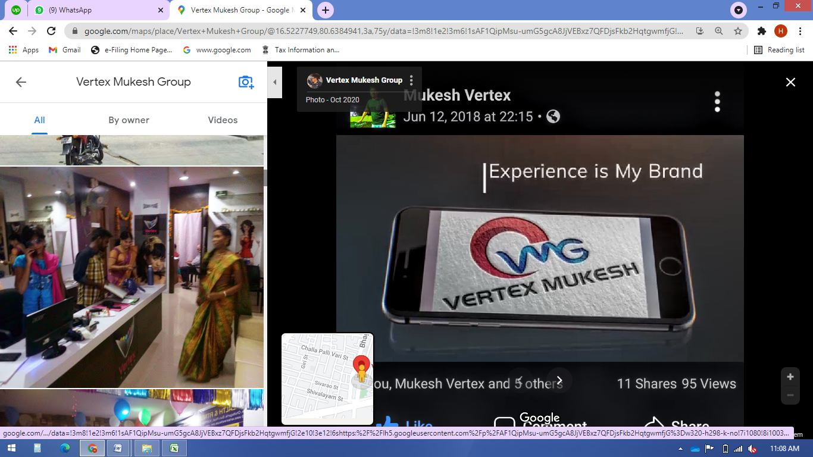Open the motorcycle photo thumbnail at top
Viewport: 813px width, 457px height.
point(132,150)
